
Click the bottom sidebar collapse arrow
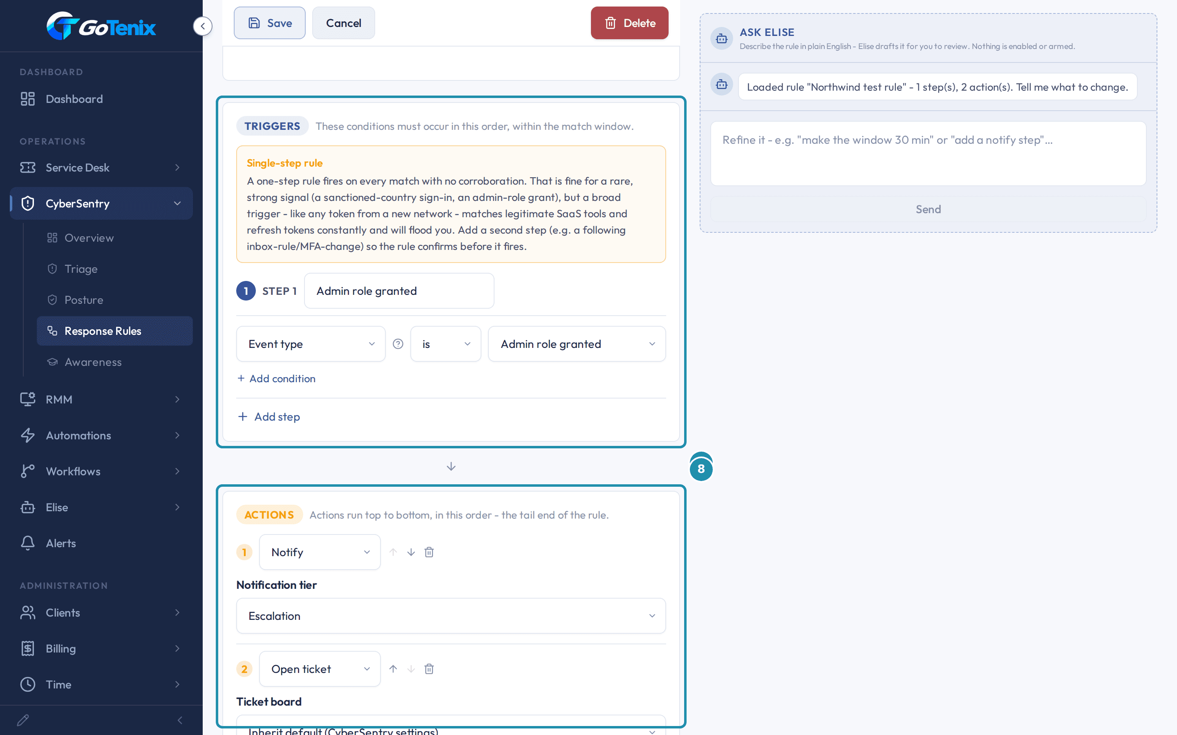pos(180,720)
